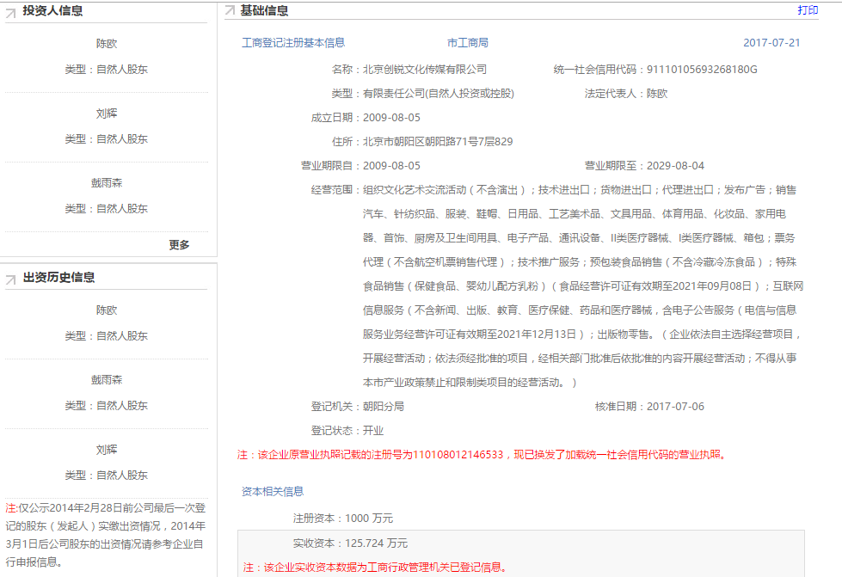
Task: Click the 出资历史信息 panel title
Action: tap(58, 278)
